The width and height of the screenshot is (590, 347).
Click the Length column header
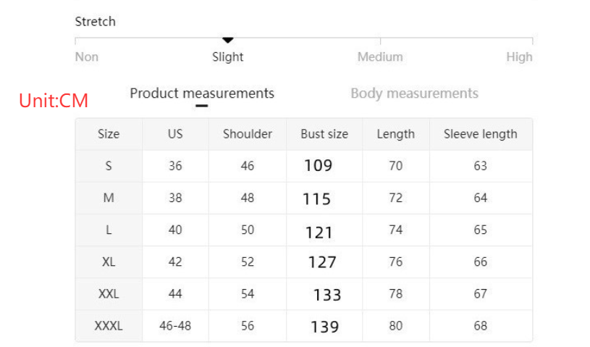click(x=395, y=134)
